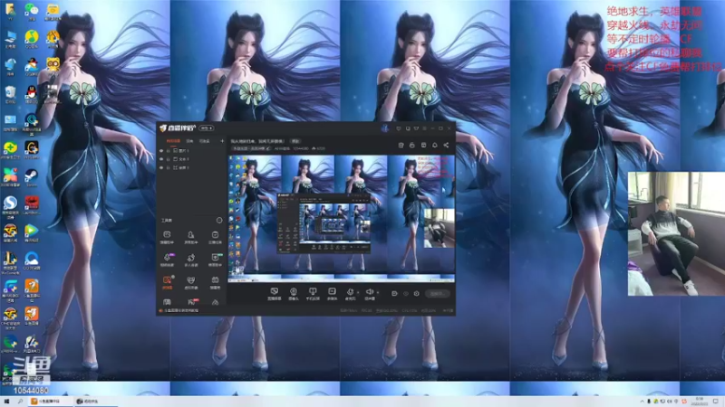Toggle the lock on the first source layer
Image resolution: width=725 pixels, height=407 pixels.
169,150
